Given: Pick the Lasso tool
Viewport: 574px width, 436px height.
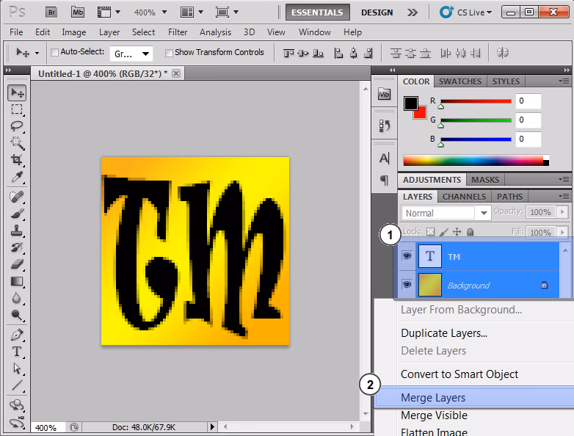Looking at the screenshot, I should click(x=17, y=126).
